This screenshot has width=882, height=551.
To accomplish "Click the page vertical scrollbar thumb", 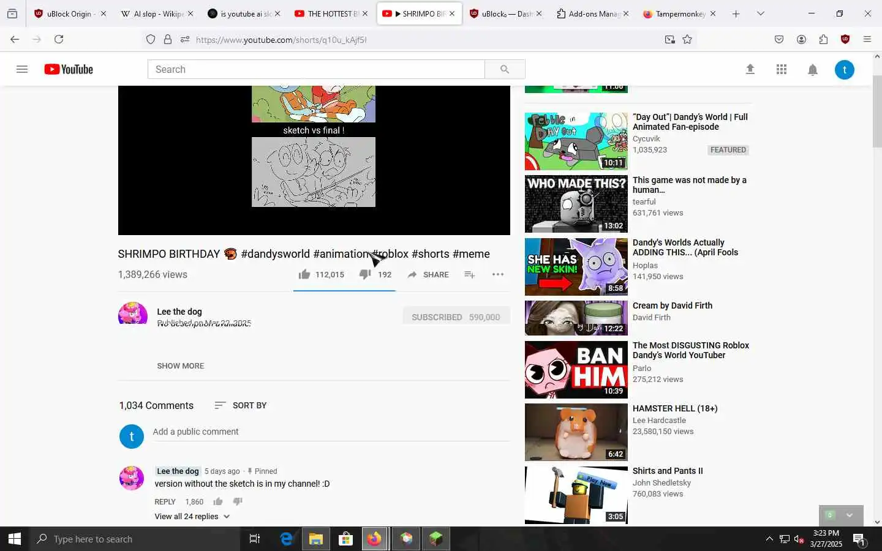I will (x=877, y=111).
